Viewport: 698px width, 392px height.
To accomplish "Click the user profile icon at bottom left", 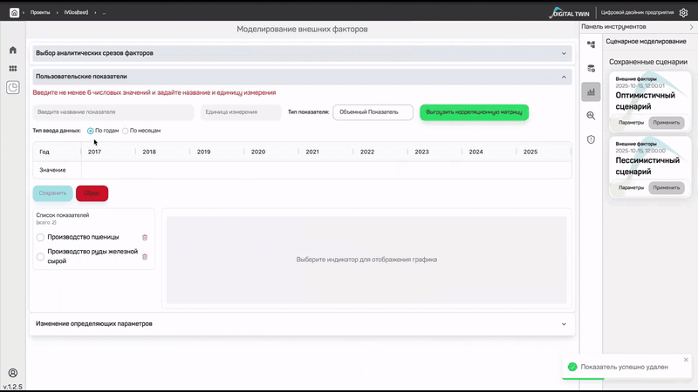I will (13, 373).
